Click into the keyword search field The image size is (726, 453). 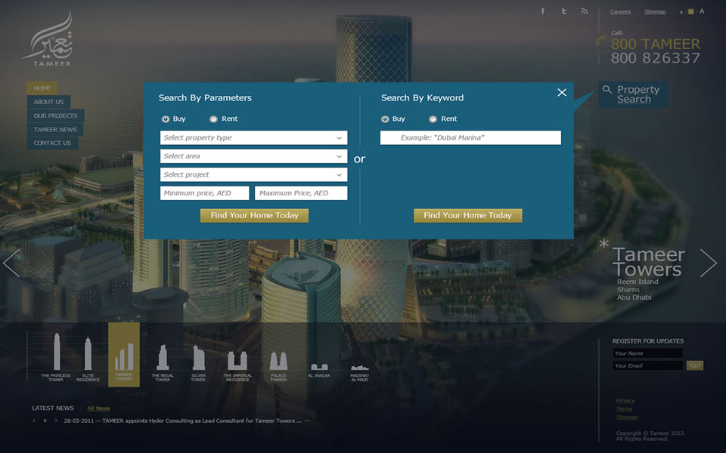470,138
